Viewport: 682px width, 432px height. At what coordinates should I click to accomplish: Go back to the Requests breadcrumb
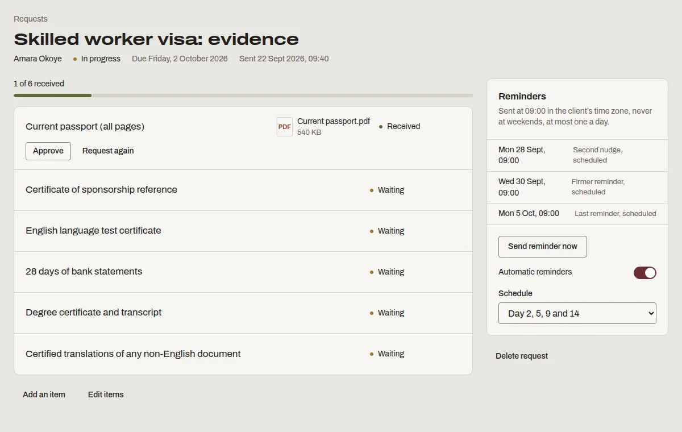[x=31, y=19]
